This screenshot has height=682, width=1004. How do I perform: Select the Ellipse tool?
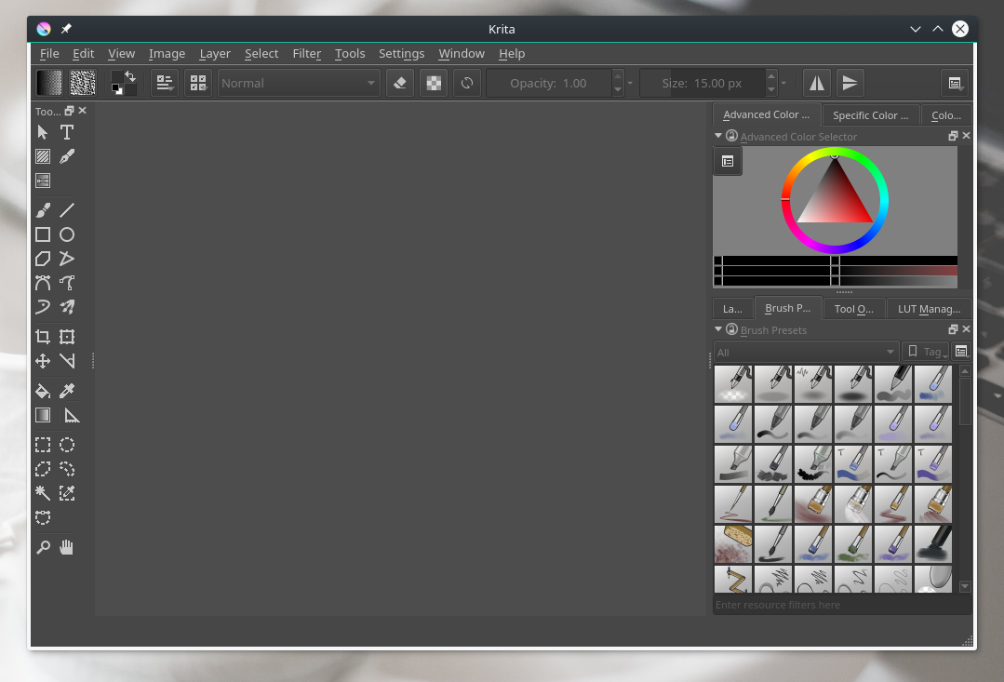pyautogui.click(x=67, y=234)
